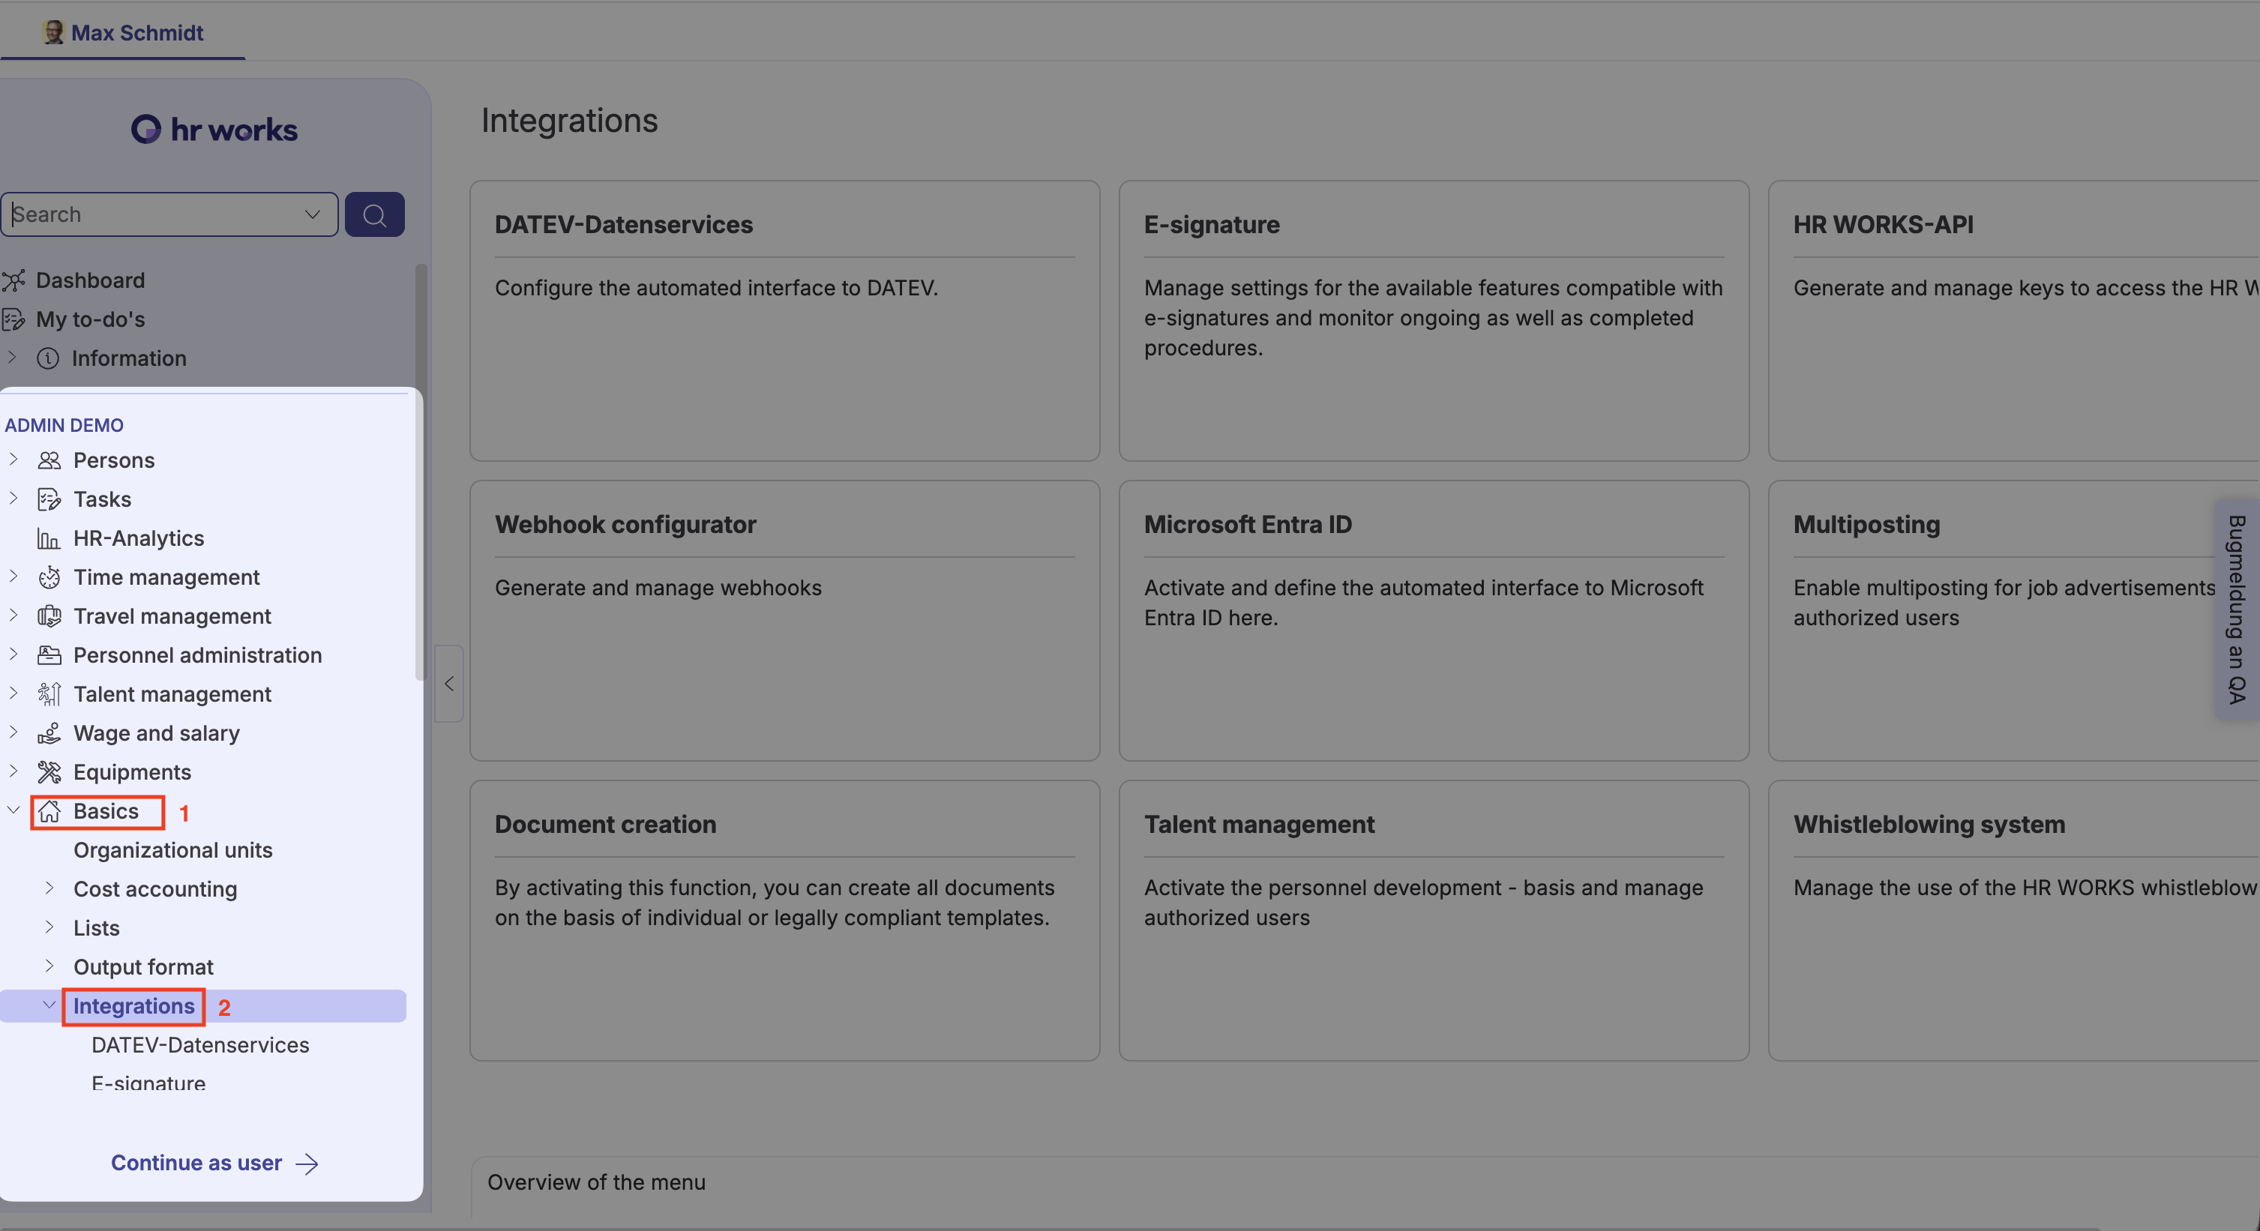This screenshot has height=1231, width=2260.
Task: Click the HR-Analytics chart icon
Action: [x=49, y=539]
